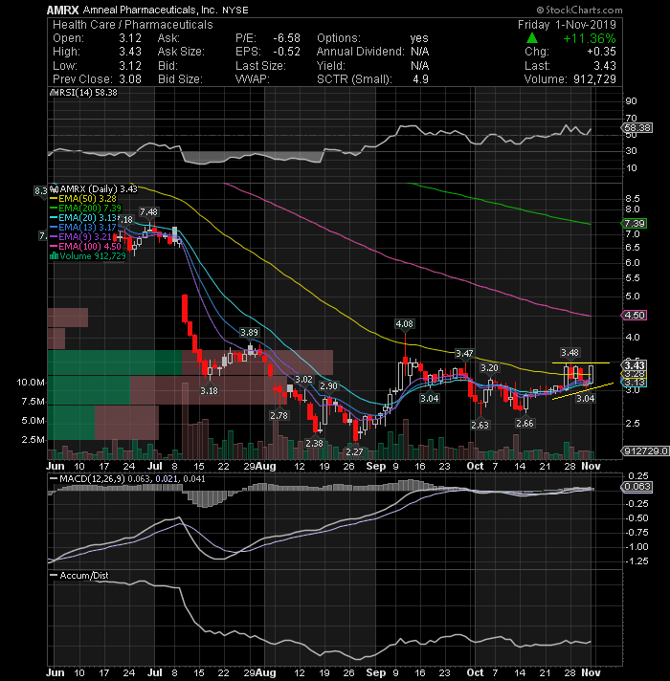Click the 2.90 price callout
Image resolution: width=670 pixels, height=681 pixels.
(328, 385)
